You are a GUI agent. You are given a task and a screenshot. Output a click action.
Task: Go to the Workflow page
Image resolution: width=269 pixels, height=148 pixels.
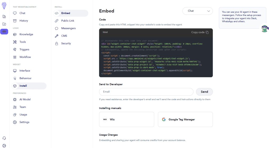[x=25, y=57]
